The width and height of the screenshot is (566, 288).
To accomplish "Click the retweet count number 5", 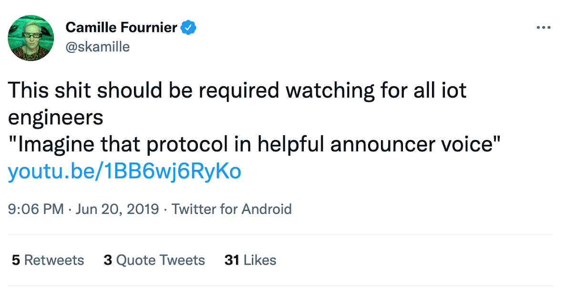I will pyautogui.click(x=16, y=260).
